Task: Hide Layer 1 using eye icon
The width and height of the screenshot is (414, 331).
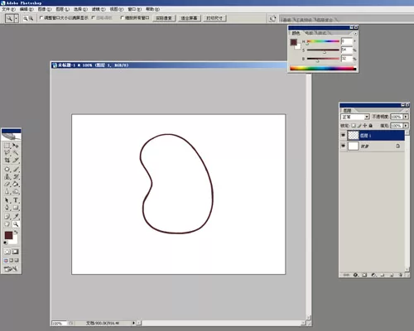Action: 343,135
